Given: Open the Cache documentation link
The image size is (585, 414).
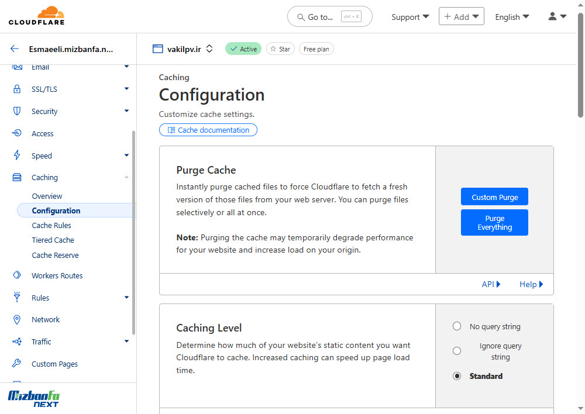Looking at the screenshot, I should click(208, 130).
